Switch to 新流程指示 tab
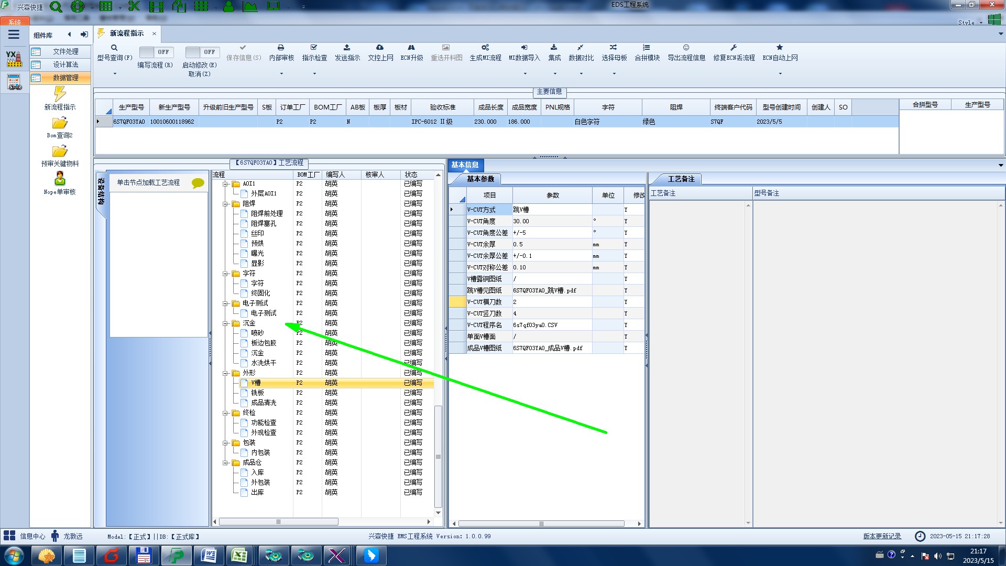The width and height of the screenshot is (1006, 566). point(127,33)
